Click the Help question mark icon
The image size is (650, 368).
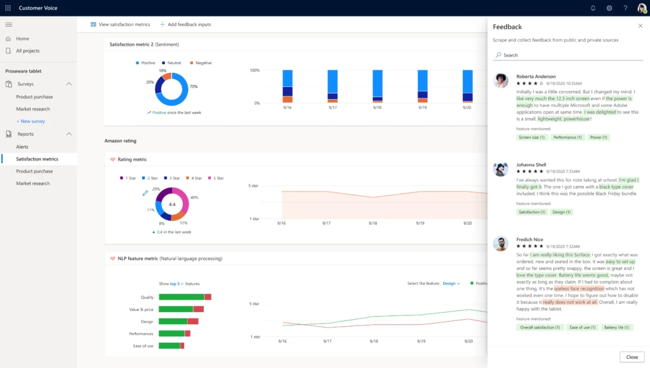point(625,8)
